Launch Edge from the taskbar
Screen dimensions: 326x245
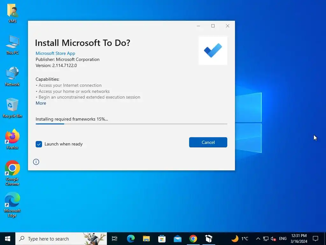pyautogui.click(x=131, y=239)
